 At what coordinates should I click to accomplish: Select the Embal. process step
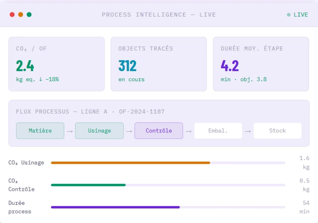click(218, 131)
